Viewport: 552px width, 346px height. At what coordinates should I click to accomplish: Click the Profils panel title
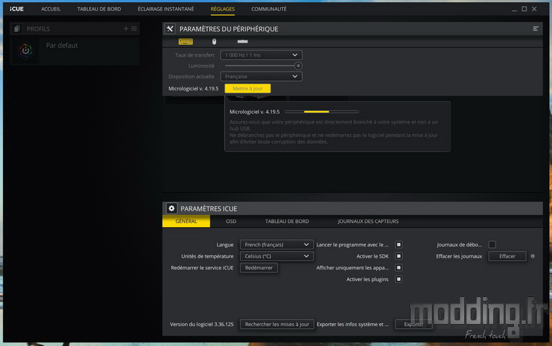[39, 29]
